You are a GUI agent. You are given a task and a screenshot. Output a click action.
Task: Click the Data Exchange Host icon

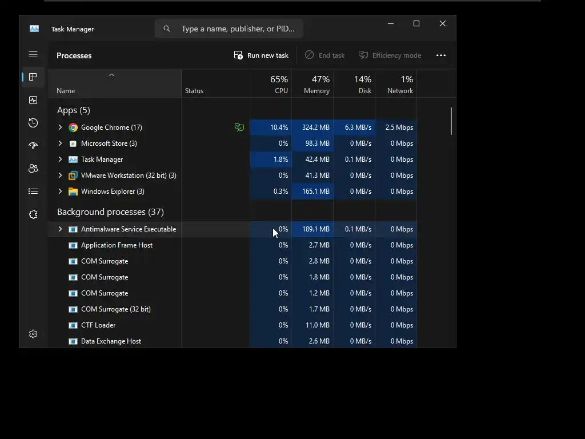(x=73, y=341)
